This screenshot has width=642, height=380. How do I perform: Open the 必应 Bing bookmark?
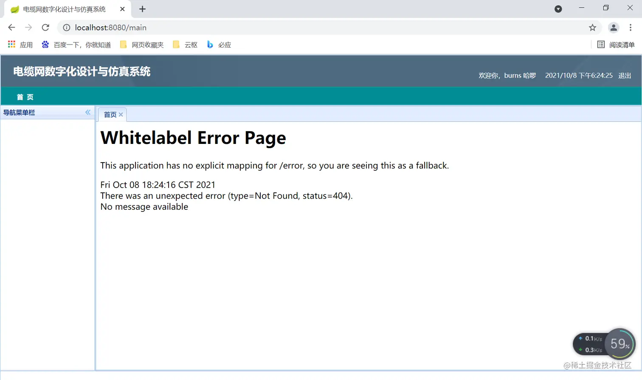point(219,45)
